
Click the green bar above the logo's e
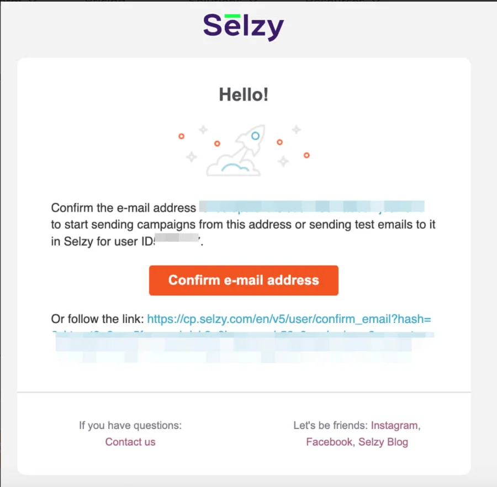[234, 16]
